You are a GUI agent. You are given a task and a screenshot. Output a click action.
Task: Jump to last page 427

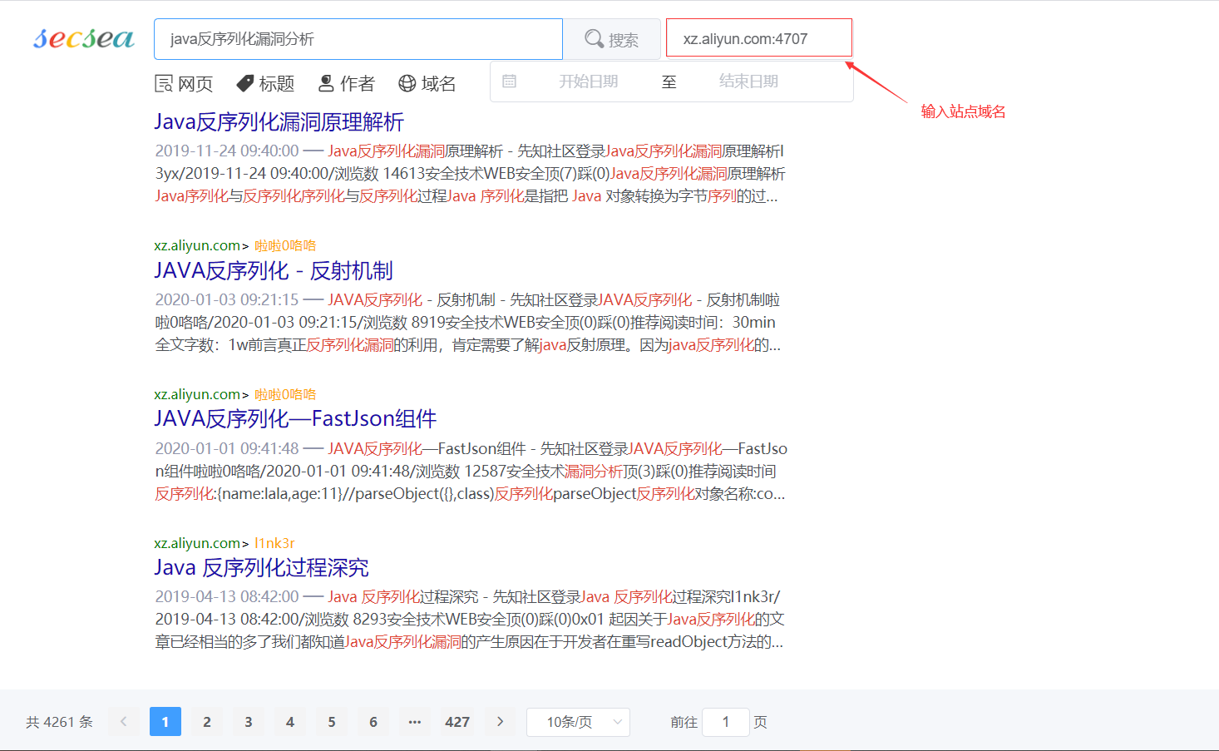tap(457, 722)
